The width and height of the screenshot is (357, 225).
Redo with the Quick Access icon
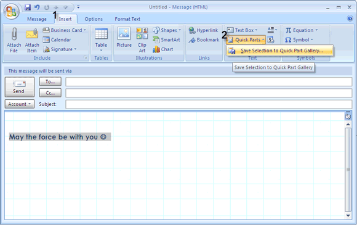(47, 7)
